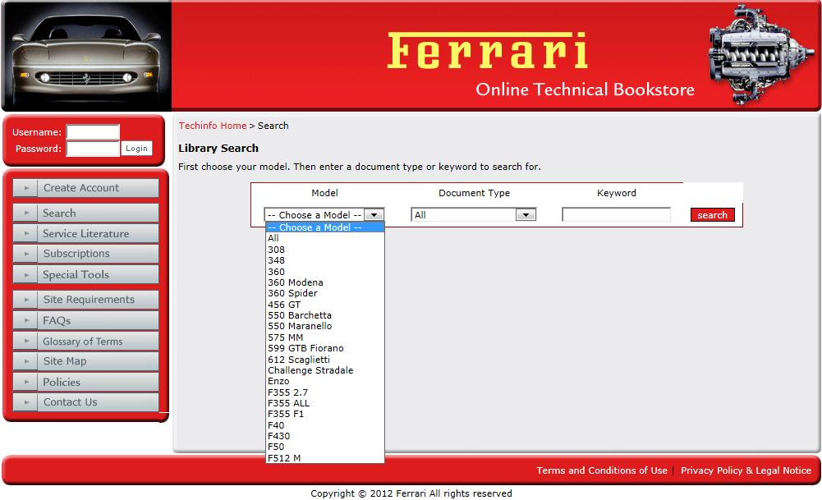
Task: Collapse the Model dropdown arrow
Action: [374, 215]
